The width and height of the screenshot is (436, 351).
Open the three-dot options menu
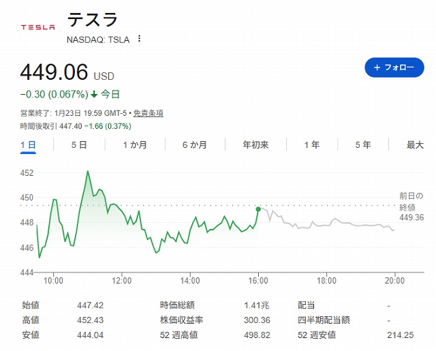(140, 39)
